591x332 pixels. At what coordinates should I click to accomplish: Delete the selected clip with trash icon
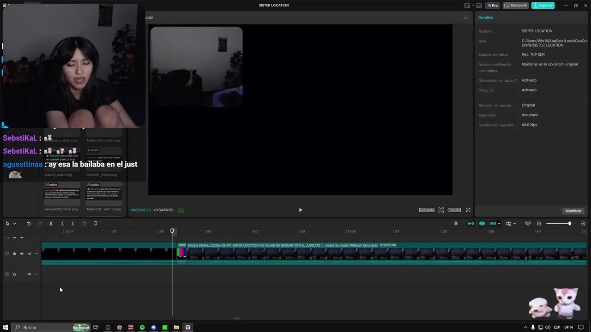click(x=84, y=224)
